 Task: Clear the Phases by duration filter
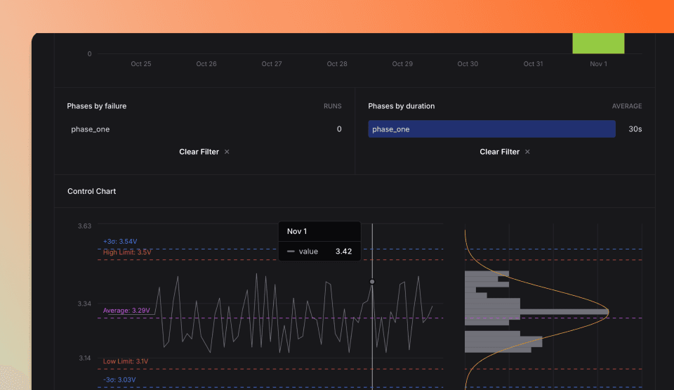click(x=504, y=152)
